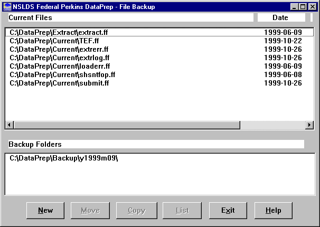Click the NSLDS application icon in title bar
Viewport: 320px width, 227px height.
7,7
